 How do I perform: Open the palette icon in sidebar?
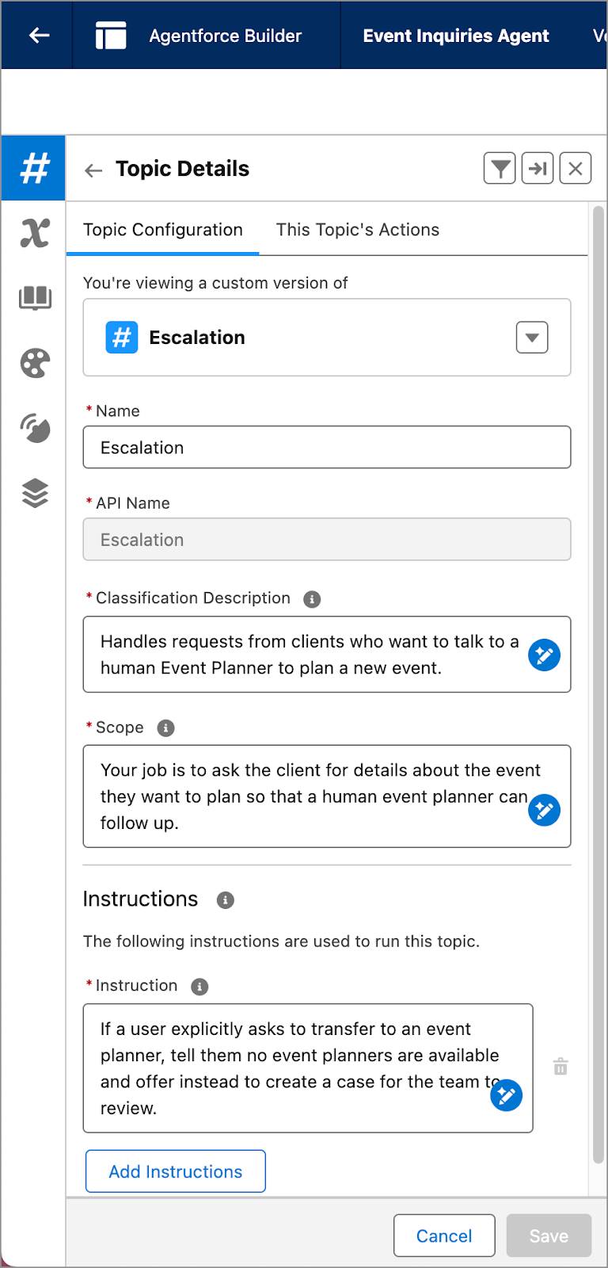tap(35, 363)
